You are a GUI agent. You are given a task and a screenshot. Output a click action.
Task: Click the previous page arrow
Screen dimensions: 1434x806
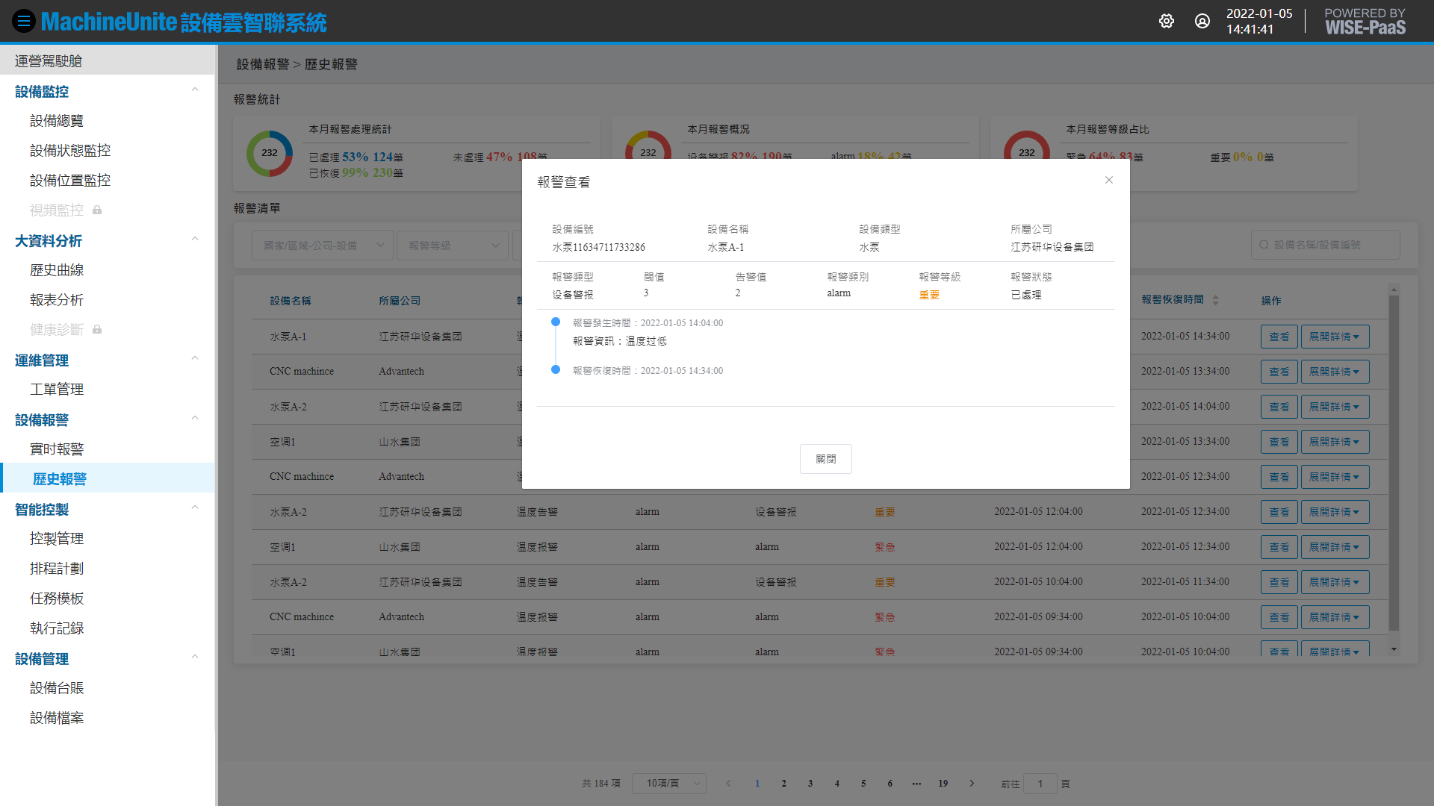pos(728,784)
